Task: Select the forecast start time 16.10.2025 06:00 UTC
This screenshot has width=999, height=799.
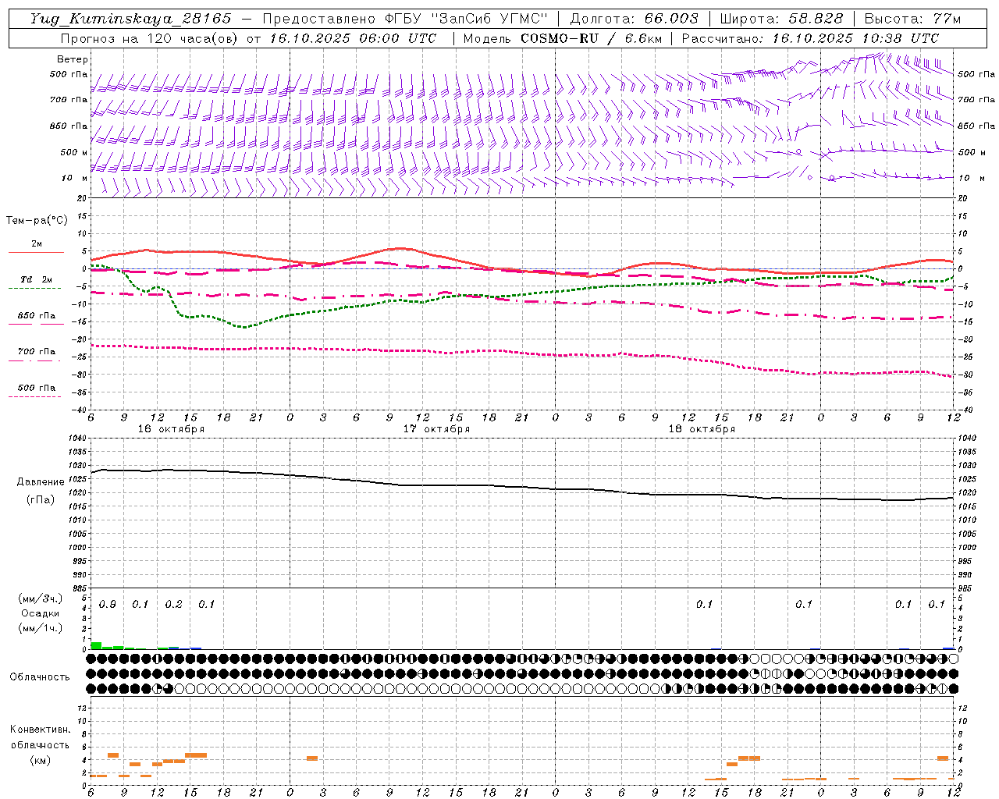Action: 353,38
